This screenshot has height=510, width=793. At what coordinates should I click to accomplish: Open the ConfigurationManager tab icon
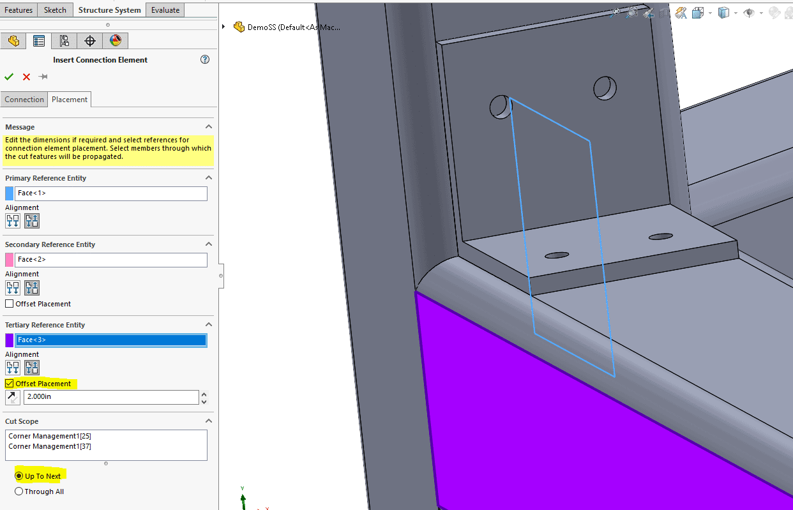point(64,41)
